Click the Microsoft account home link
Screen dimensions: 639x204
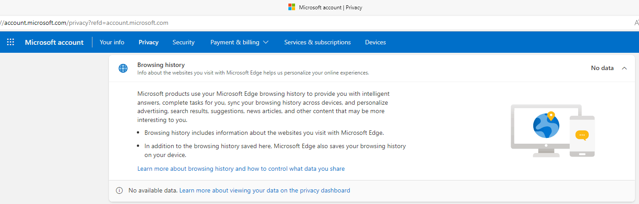pyautogui.click(x=54, y=42)
